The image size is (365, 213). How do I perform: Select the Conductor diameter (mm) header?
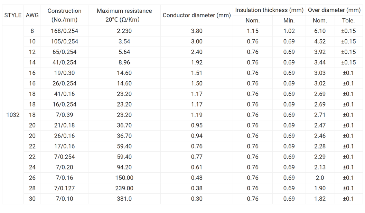coord(197,16)
